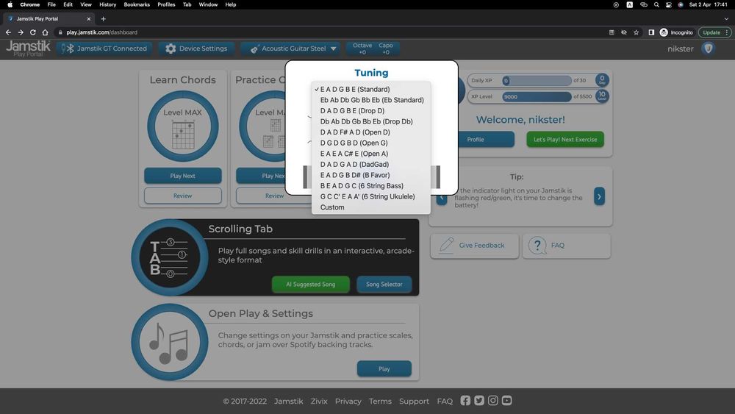Click the XP Level progress bar
Image resolution: width=735 pixels, height=414 pixels.
[x=537, y=96]
